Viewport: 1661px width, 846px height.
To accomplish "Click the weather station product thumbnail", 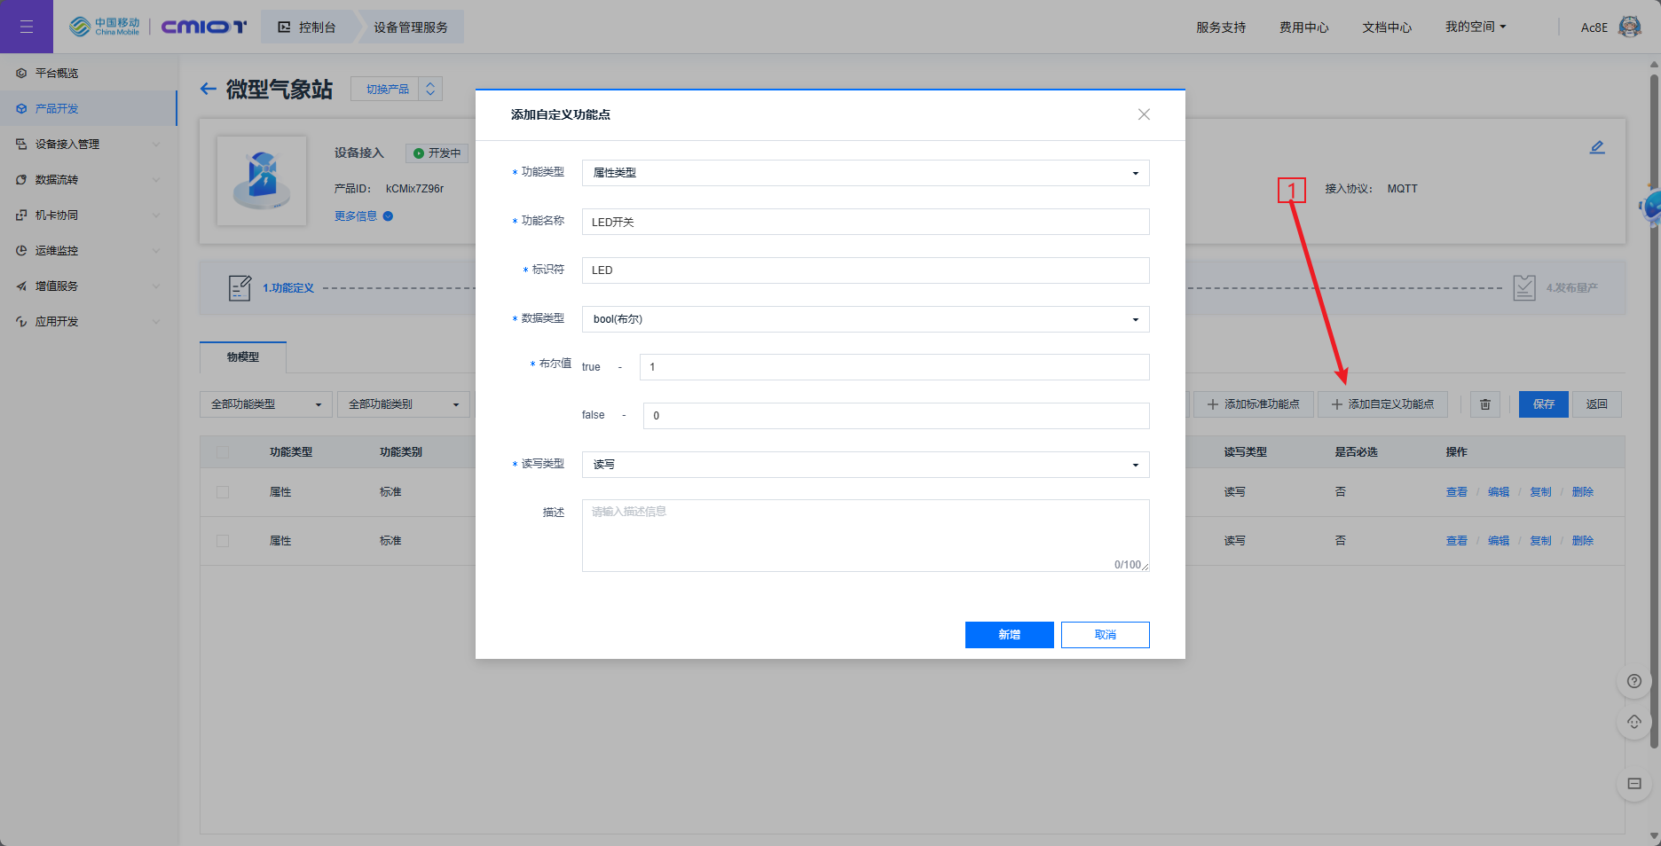I will (x=262, y=180).
